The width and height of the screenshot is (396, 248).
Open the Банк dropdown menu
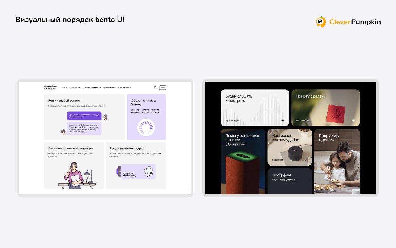pos(64,87)
